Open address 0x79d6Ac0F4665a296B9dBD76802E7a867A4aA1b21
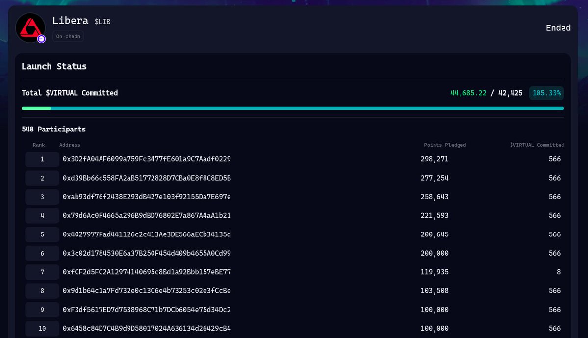Viewport: 588px width, 338px height. coord(147,216)
